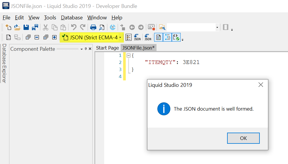Open the JSON (Strict ECMA-4 validation dropdown

pos(120,38)
